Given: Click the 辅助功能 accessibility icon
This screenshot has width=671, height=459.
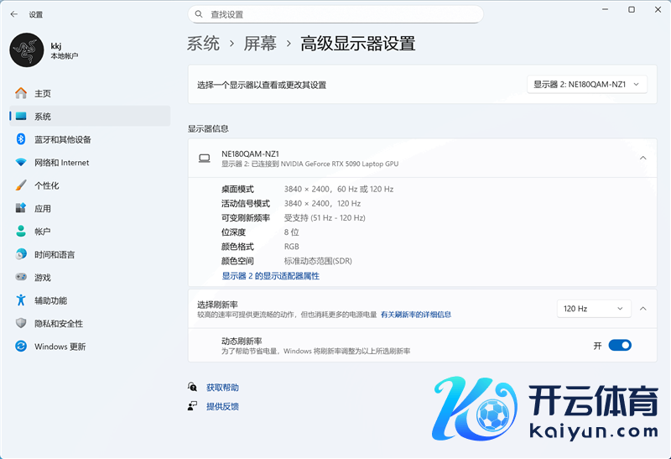Looking at the screenshot, I should (x=21, y=300).
